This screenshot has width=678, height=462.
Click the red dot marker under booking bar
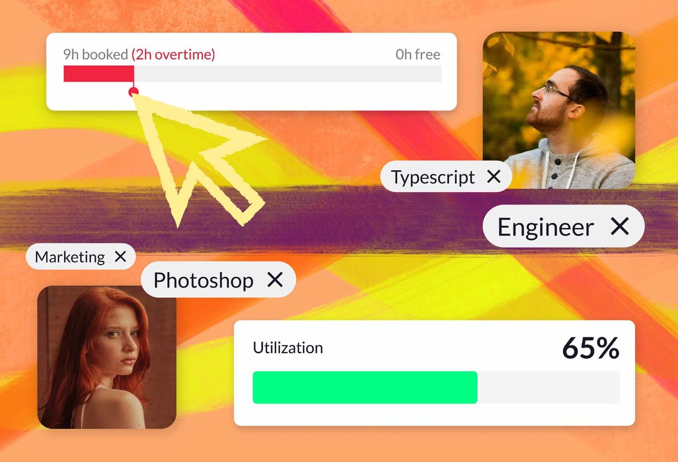tap(133, 92)
